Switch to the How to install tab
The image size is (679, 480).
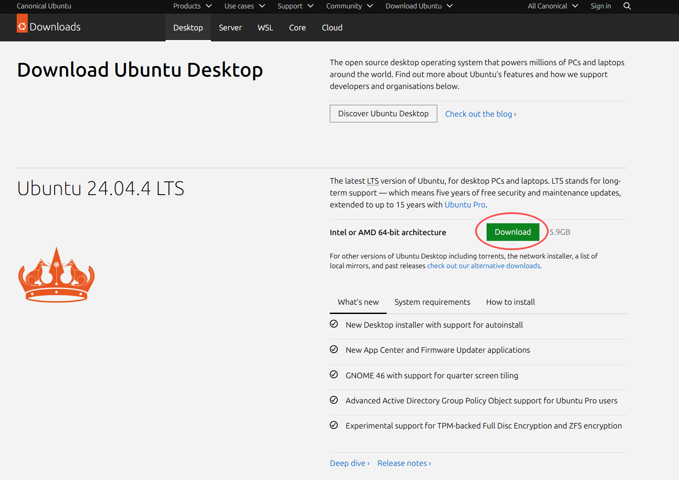tap(510, 302)
